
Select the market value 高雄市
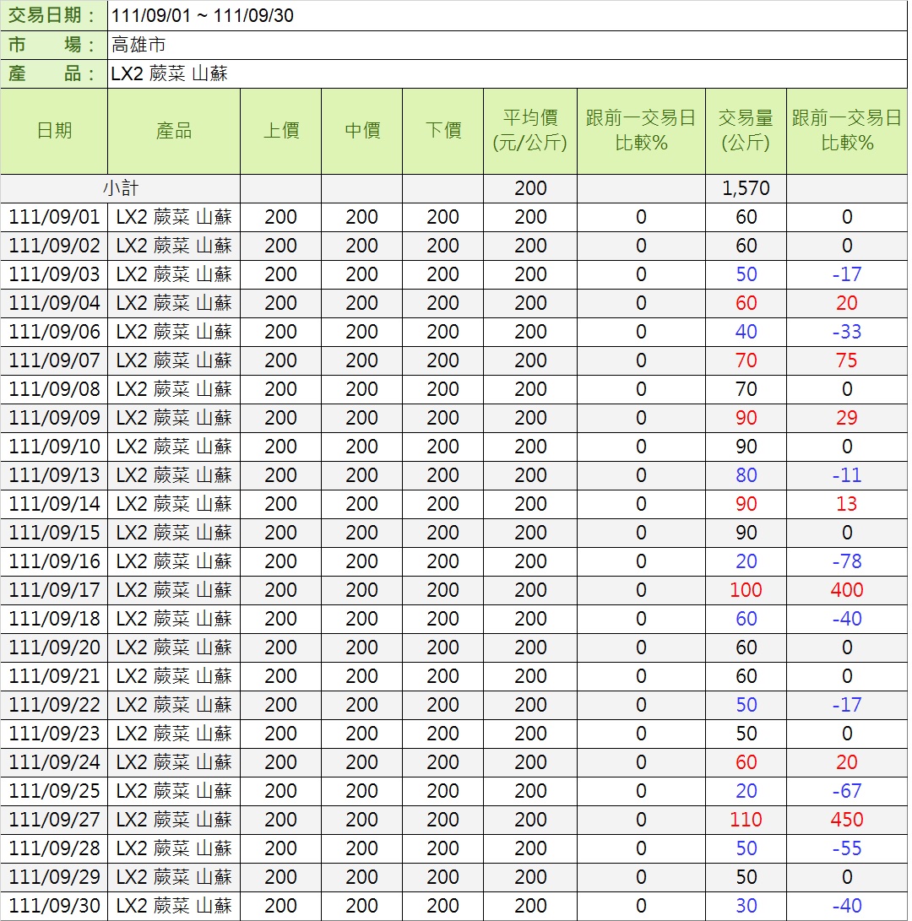(138, 45)
